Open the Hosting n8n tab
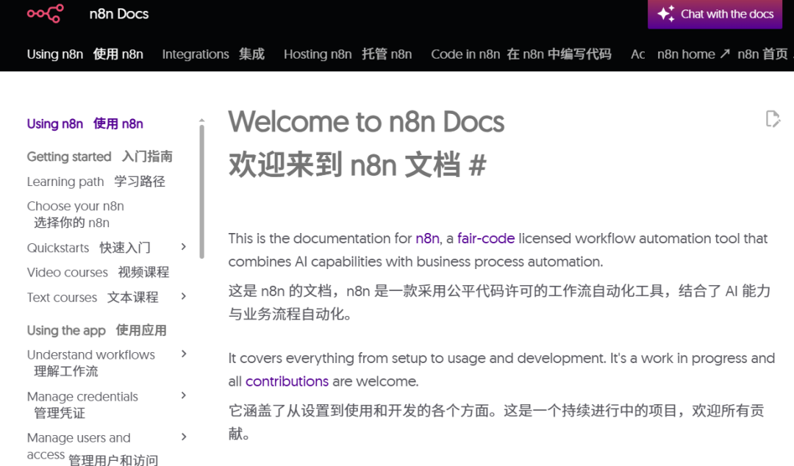This screenshot has height=466, width=794. tap(348, 54)
